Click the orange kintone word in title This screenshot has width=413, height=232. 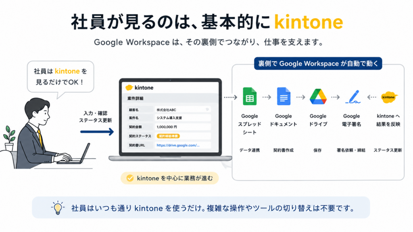(309, 22)
